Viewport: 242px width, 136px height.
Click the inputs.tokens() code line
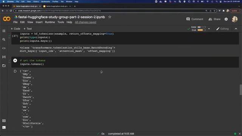32,64
